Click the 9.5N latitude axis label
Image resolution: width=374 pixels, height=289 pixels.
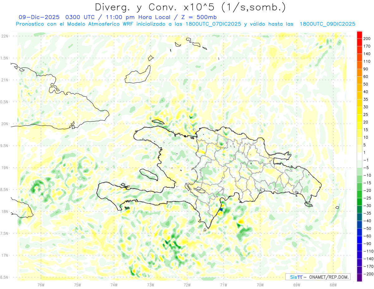(x=5, y=146)
